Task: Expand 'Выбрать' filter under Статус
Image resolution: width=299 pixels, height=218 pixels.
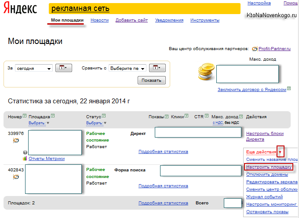Action: [x=96, y=123]
